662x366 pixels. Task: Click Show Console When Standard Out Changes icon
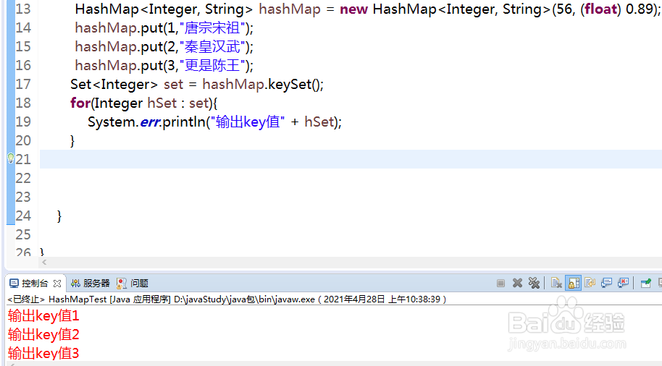[606, 283]
